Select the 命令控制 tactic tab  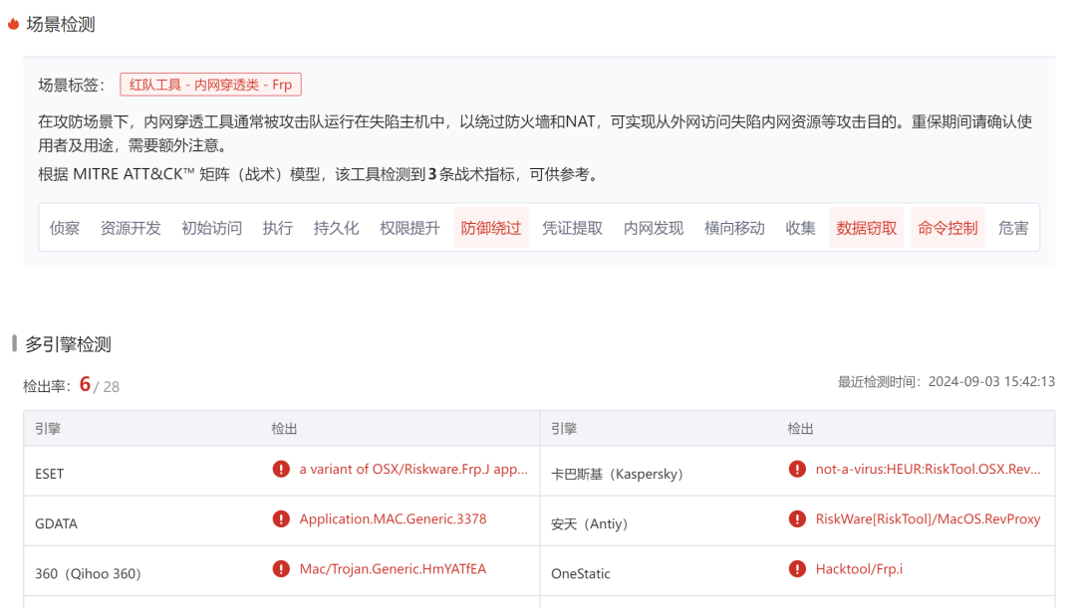(947, 228)
